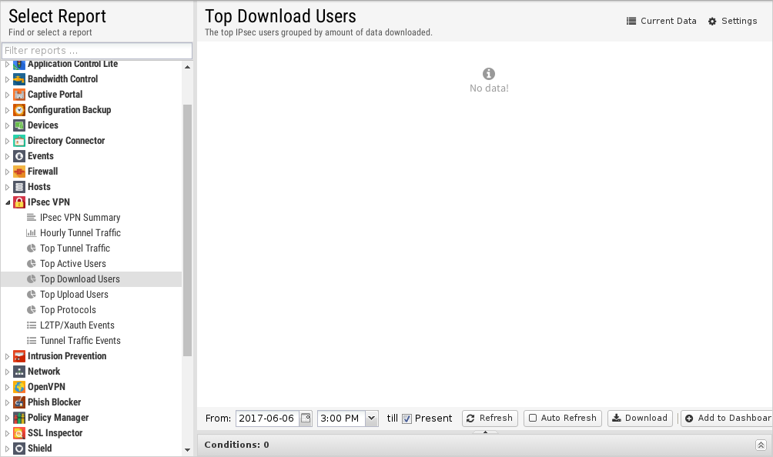Expand the Policy Manager tree node
Viewport: 773px width, 457px height.
(7, 418)
